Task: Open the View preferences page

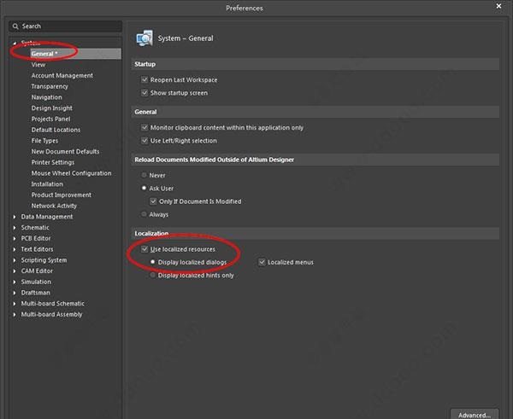Action: [38, 65]
